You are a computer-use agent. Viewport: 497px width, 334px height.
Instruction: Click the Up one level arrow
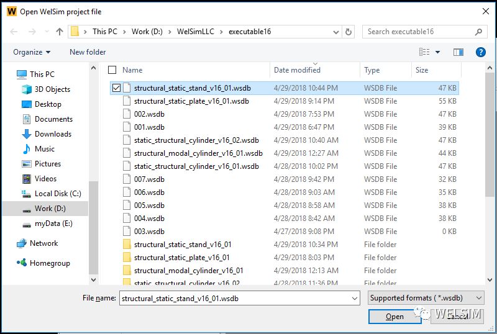click(x=59, y=32)
